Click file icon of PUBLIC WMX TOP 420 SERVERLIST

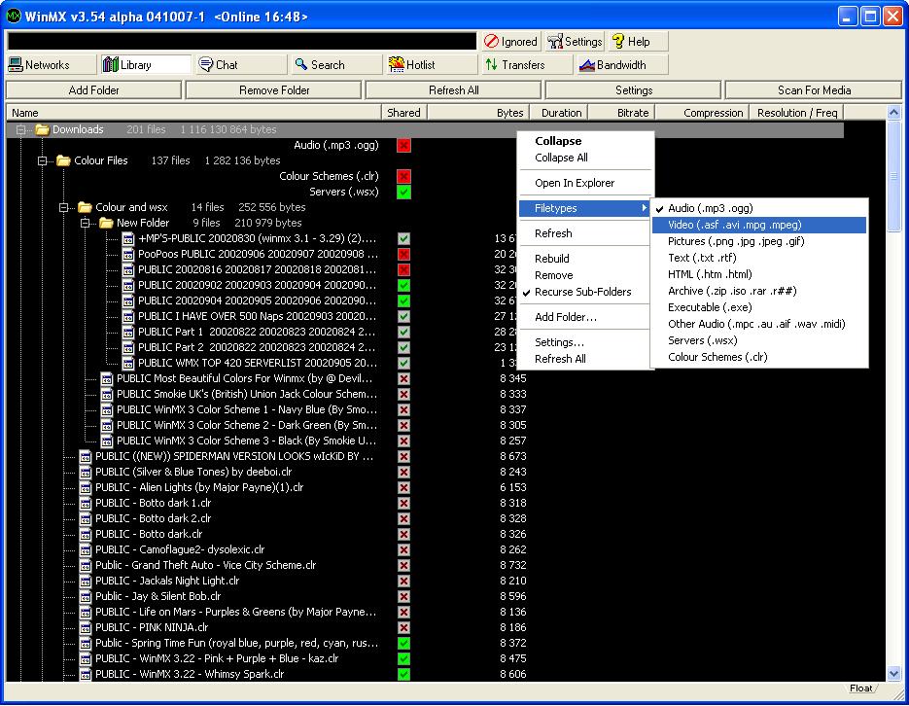click(128, 363)
